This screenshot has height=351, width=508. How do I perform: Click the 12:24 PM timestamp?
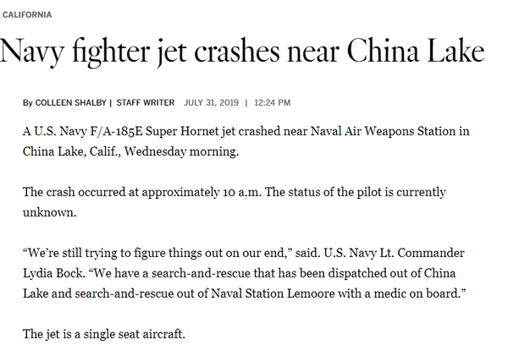pyautogui.click(x=272, y=102)
